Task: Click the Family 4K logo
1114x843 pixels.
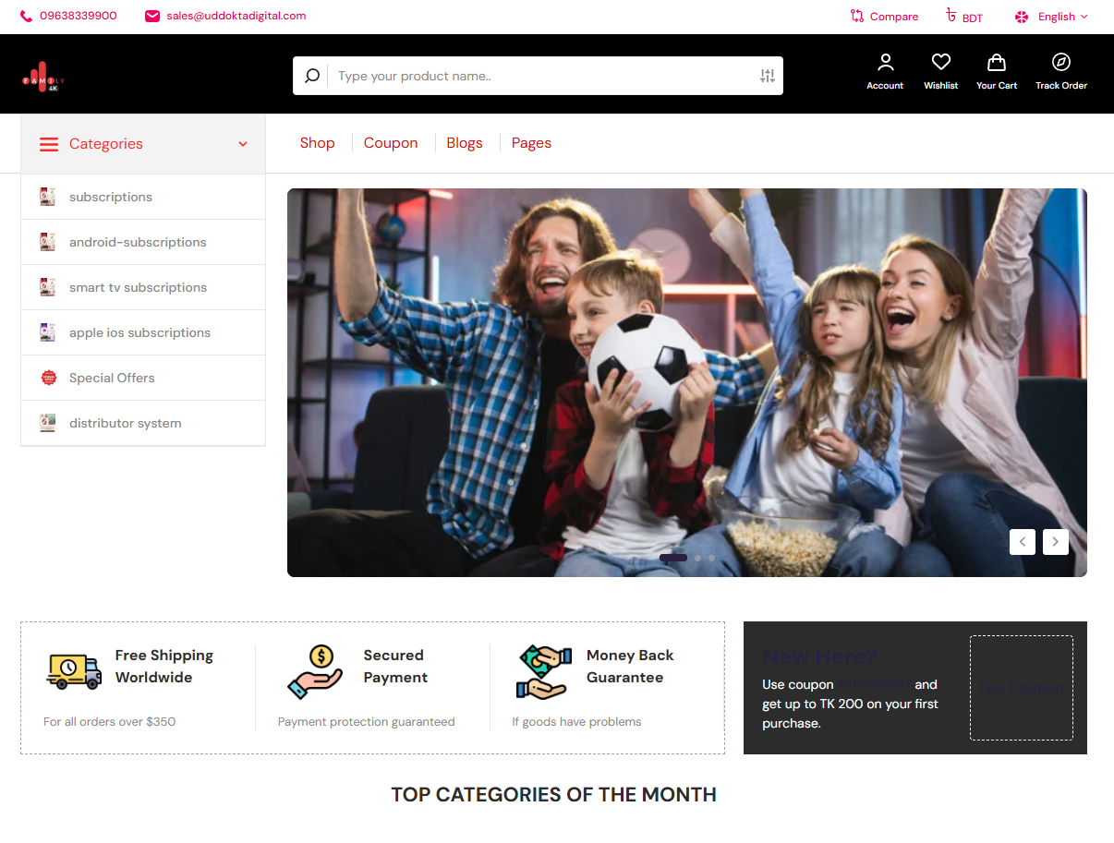Action: (42, 77)
